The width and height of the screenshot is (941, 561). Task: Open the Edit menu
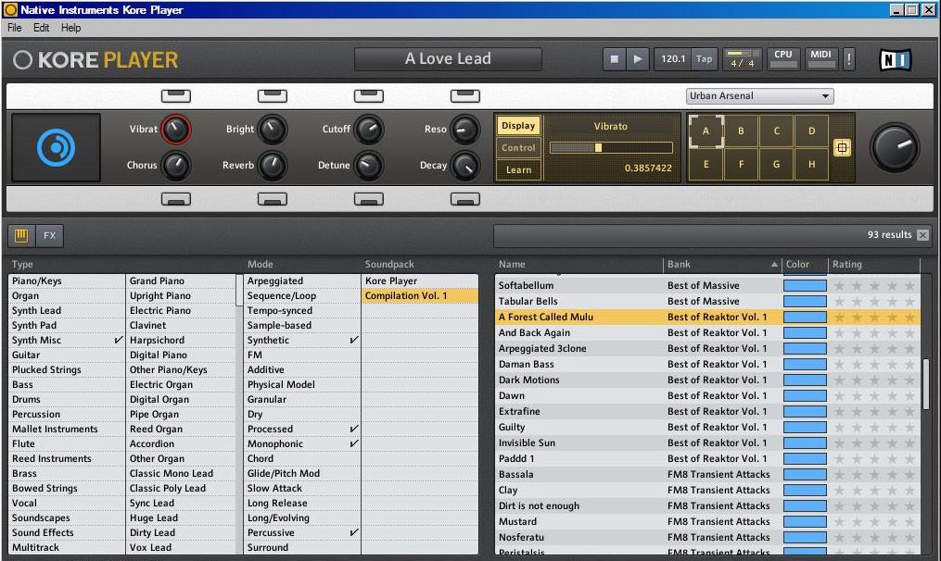[x=42, y=28]
